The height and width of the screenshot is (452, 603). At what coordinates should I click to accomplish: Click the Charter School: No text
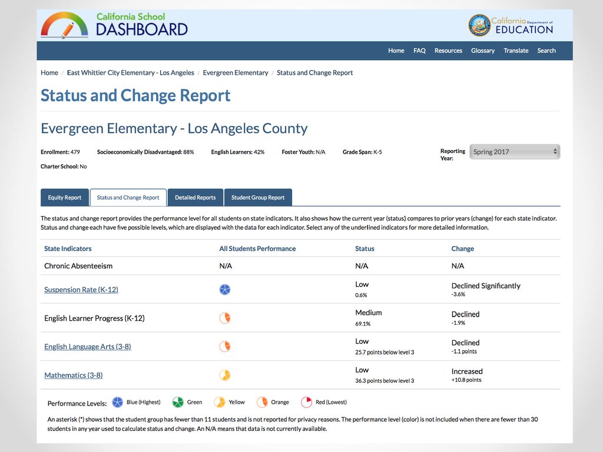pos(64,167)
